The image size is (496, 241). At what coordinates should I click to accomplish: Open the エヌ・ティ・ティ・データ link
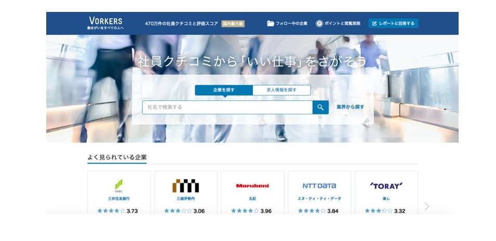[319, 199]
